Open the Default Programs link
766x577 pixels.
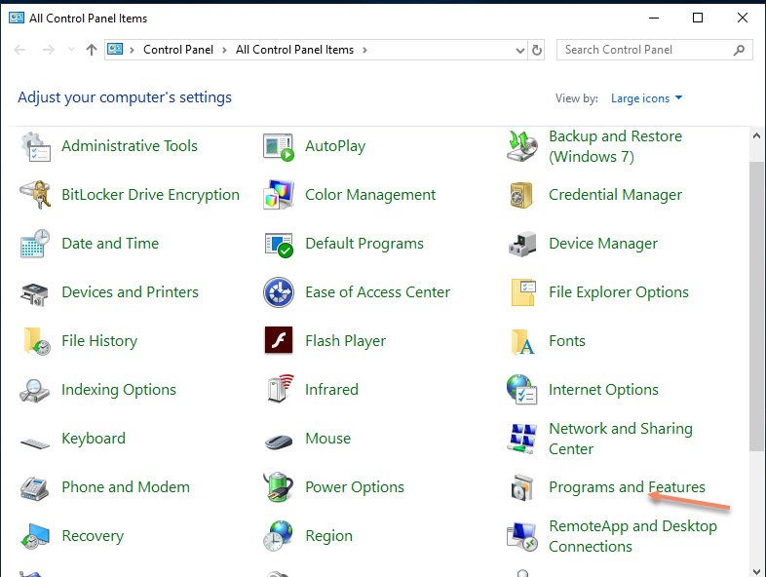364,244
